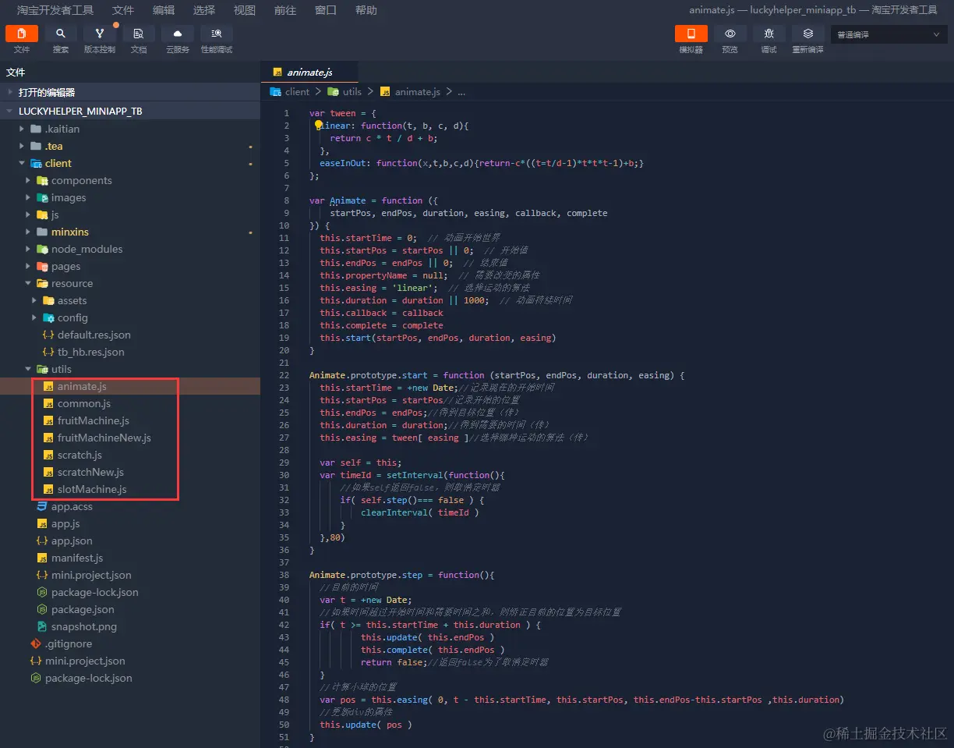Viewport: 954px width, 748px height.
Task: Toggle the 模拟器 simulator button
Action: point(691,34)
